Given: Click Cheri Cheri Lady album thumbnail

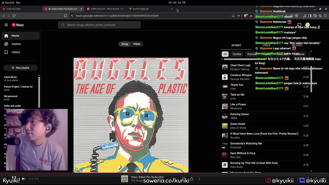Looking at the screenshot, I should pos(225,67).
